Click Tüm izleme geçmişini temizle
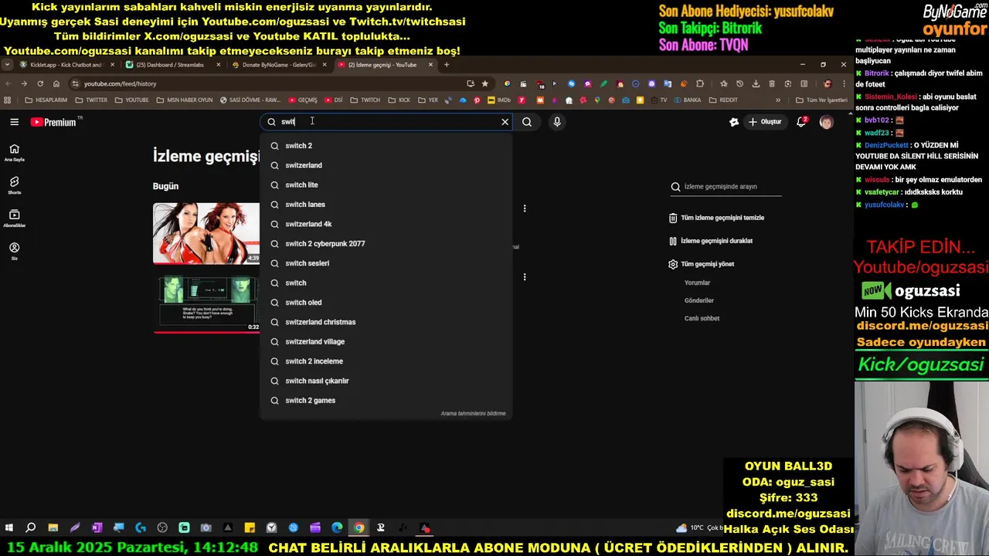 [x=716, y=218]
